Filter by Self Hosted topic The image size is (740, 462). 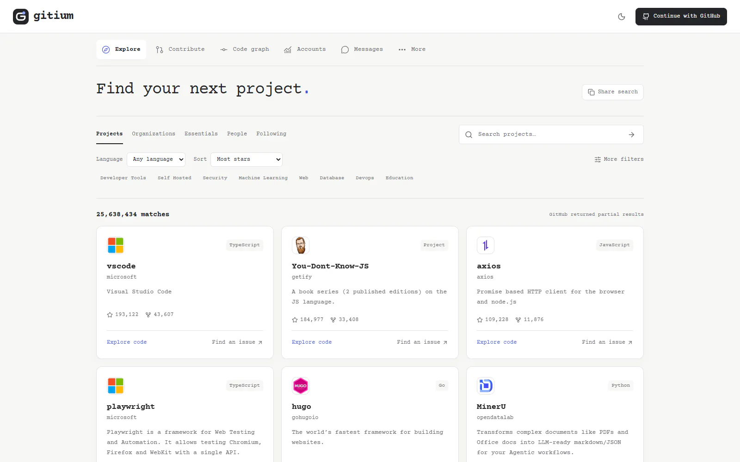tap(174, 178)
